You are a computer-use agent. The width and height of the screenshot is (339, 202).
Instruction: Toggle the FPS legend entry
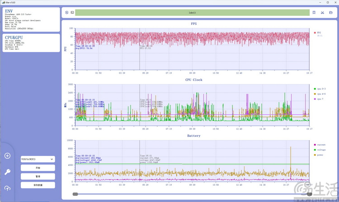point(317,33)
